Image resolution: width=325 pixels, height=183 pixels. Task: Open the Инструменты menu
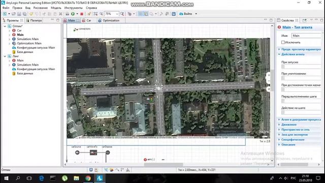73,8
